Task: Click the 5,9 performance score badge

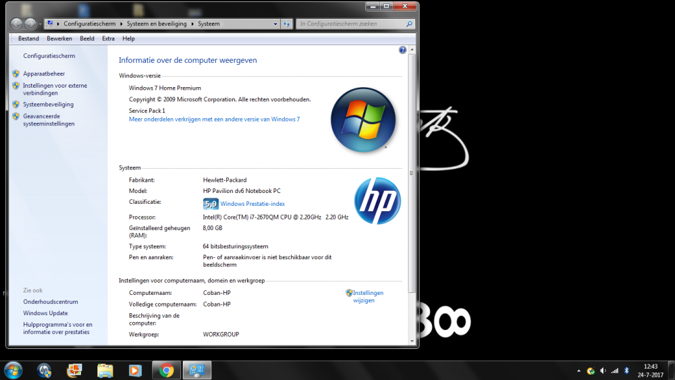Action: tap(211, 204)
